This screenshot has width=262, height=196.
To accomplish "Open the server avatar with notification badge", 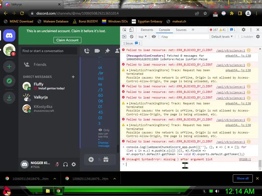I will [9, 50].
